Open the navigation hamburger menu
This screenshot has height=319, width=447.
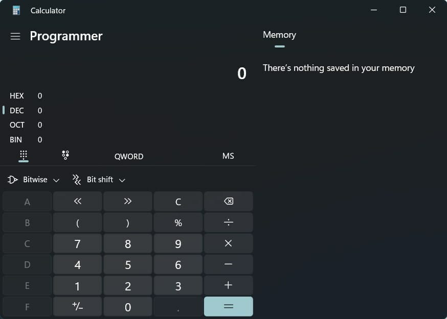pyautogui.click(x=15, y=36)
